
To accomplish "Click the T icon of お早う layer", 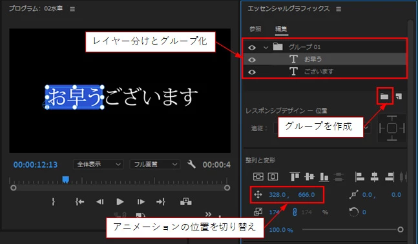I will 293,59.
